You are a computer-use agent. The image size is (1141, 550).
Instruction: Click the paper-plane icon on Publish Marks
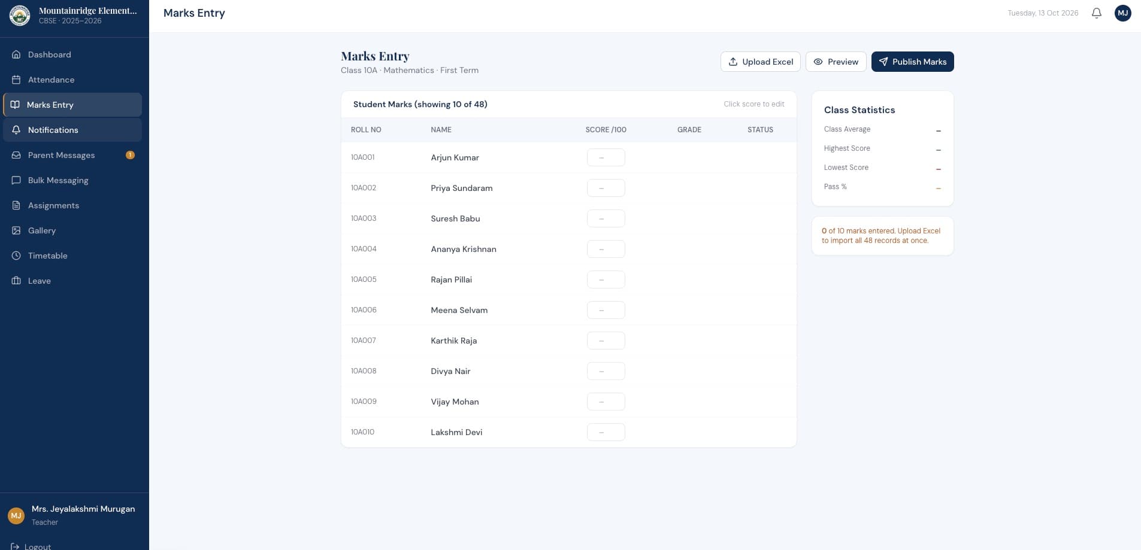(883, 62)
